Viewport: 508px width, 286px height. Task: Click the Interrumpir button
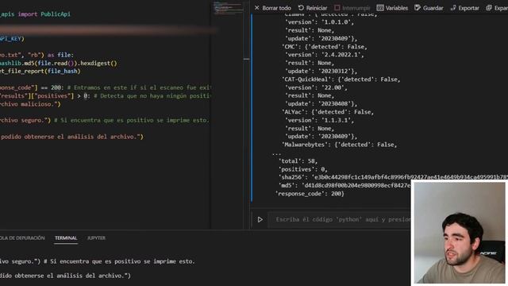click(x=352, y=8)
